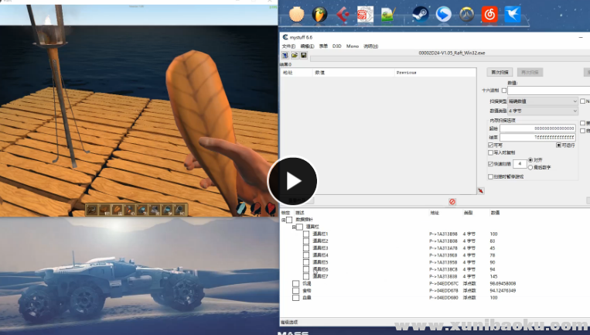Click the red arrow add-address icon
Viewport: 590px width, 335px height.
click(480, 190)
